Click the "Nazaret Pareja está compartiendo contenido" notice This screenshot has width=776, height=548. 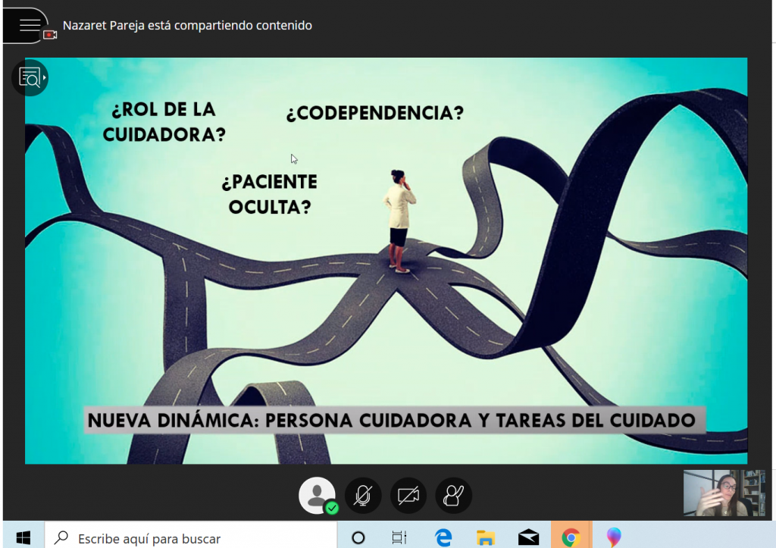tap(187, 26)
